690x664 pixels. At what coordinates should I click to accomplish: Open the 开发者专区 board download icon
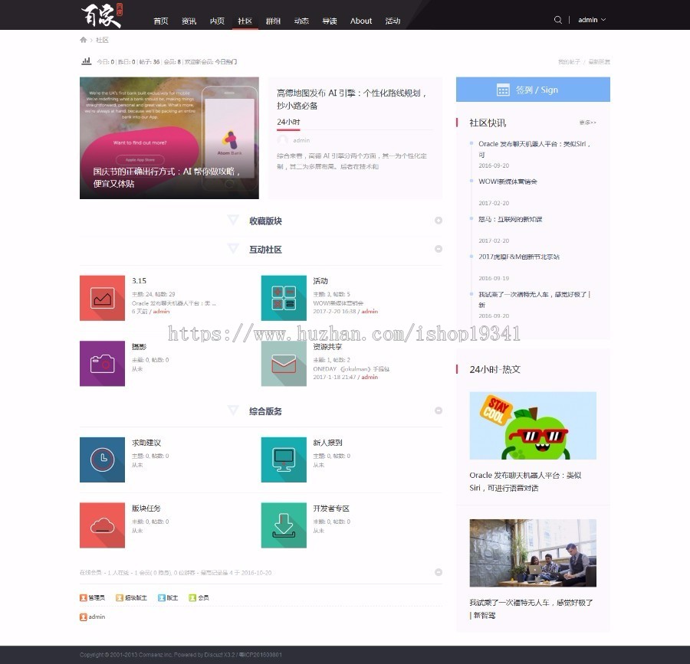point(284,525)
